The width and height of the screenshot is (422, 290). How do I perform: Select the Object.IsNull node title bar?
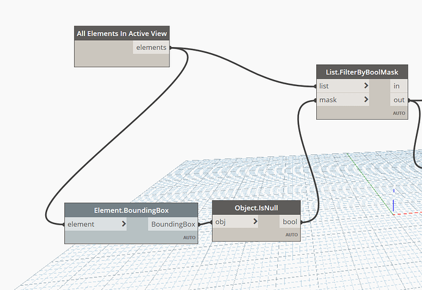click(256, 208)
